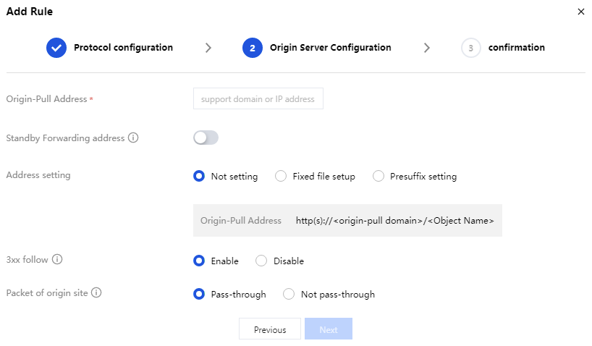Go back with the Previous button
The image size is (592, 346).
(270, 329)
